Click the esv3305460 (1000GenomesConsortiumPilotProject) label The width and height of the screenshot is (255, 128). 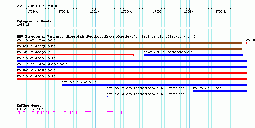pyautogui.click(x=146, y=88)
